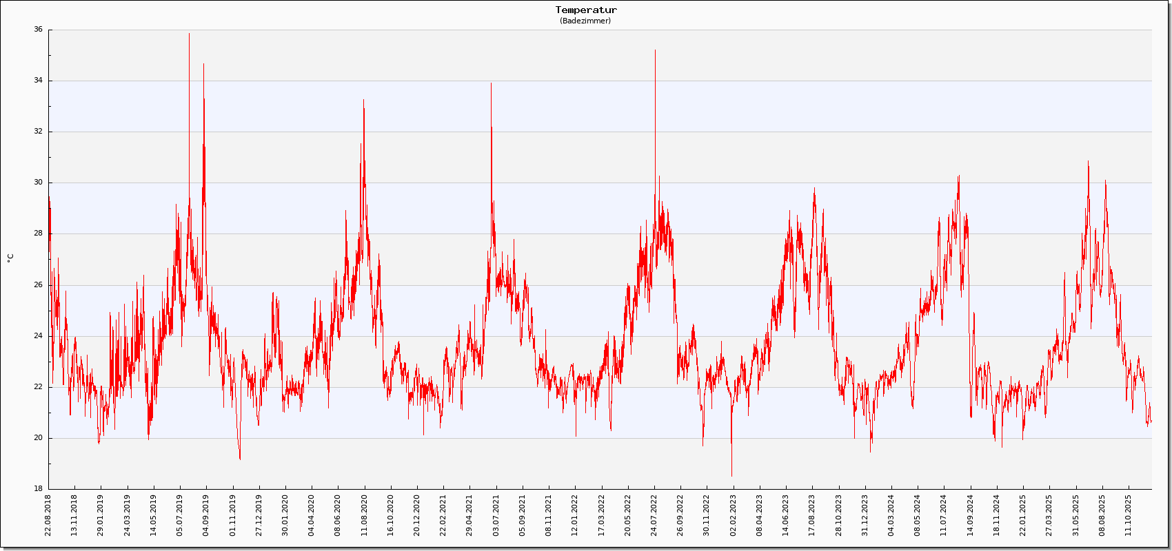
Task: Click the 30 y-axis tick label
Action: coord(38,183)
